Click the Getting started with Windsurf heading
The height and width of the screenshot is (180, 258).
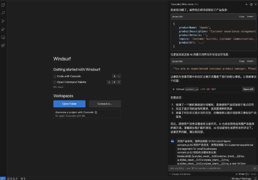click(x=77, y=69)
